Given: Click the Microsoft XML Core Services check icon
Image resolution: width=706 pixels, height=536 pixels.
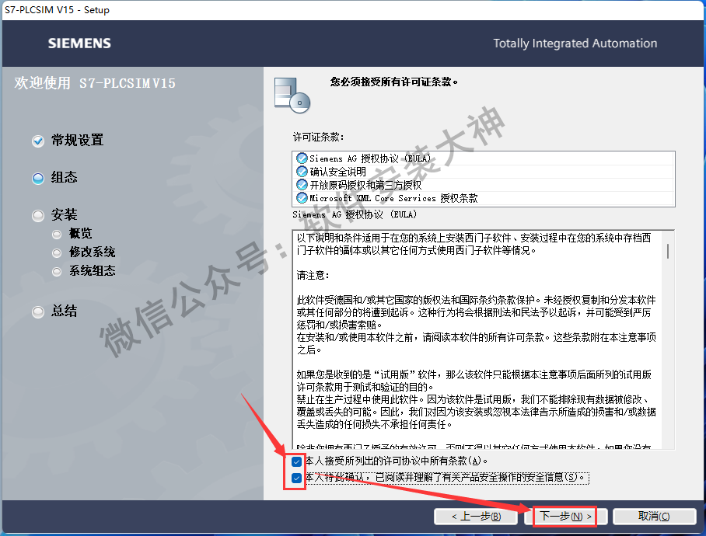Looking at the screenshot, I should point(302,197).
